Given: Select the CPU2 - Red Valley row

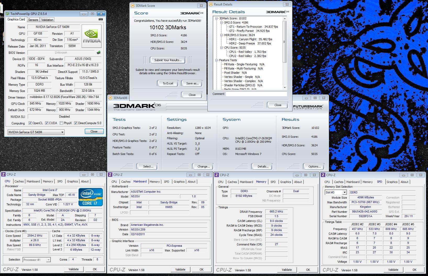Looking at the screenshot, I should pos(247,56).
